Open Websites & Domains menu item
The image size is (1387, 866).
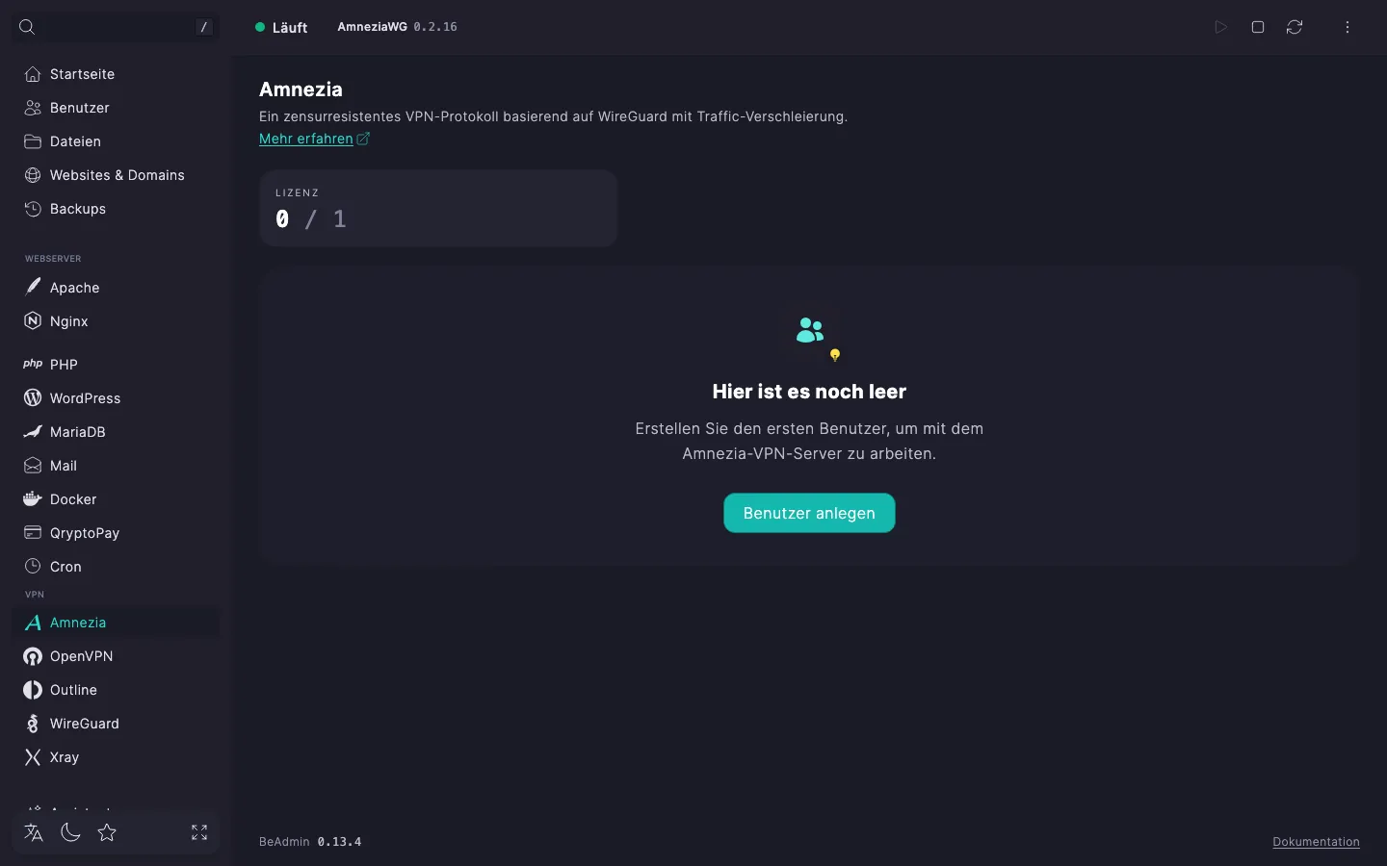tap(116, 175)
